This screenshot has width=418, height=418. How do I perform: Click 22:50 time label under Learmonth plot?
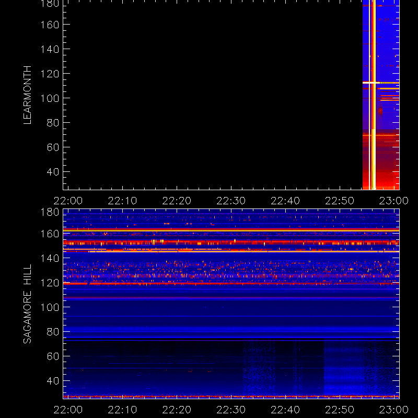(x=340, y=201)
